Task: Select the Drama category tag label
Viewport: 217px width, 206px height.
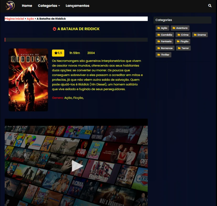Action: point(202,35)
